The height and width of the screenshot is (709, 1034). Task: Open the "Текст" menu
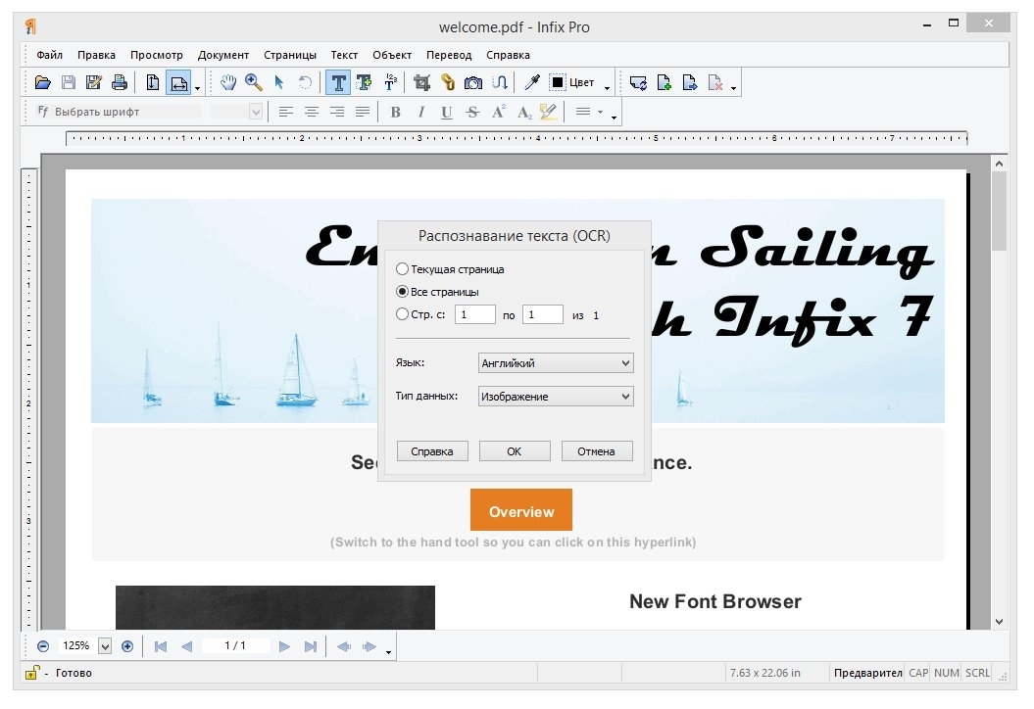point(344,55)
